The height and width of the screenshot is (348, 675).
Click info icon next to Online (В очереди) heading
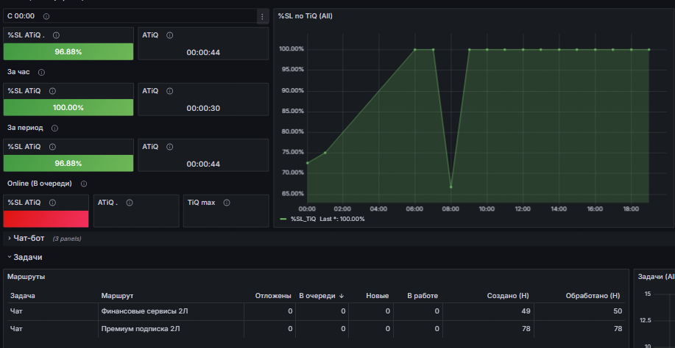click(x=84, y=184)
